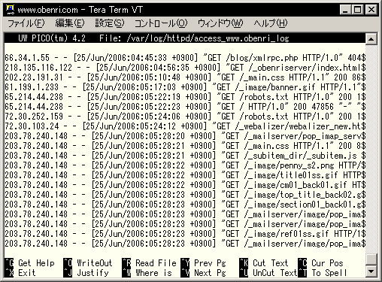382x282 pixels.
Task: Click the ^K Cut Text shortcut label
Action: pyautogui.click(x=264, y=263)
